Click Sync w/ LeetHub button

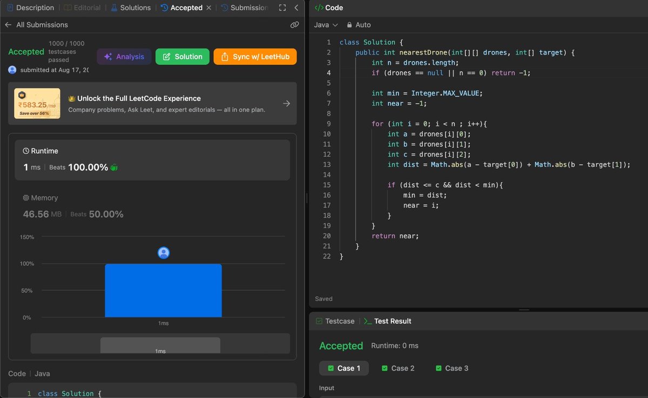click(255, 57)
